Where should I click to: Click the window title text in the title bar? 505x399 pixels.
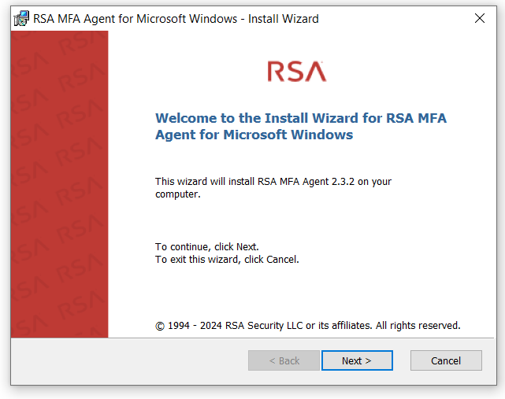[176, 18]
